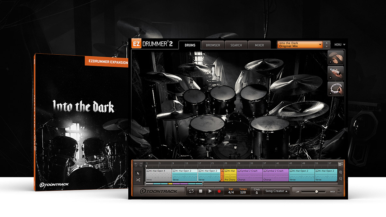Image resolution: width=386 pixels, height=217 pixels.
Task: Select the orange F fill clip
Action: (222, 175)
